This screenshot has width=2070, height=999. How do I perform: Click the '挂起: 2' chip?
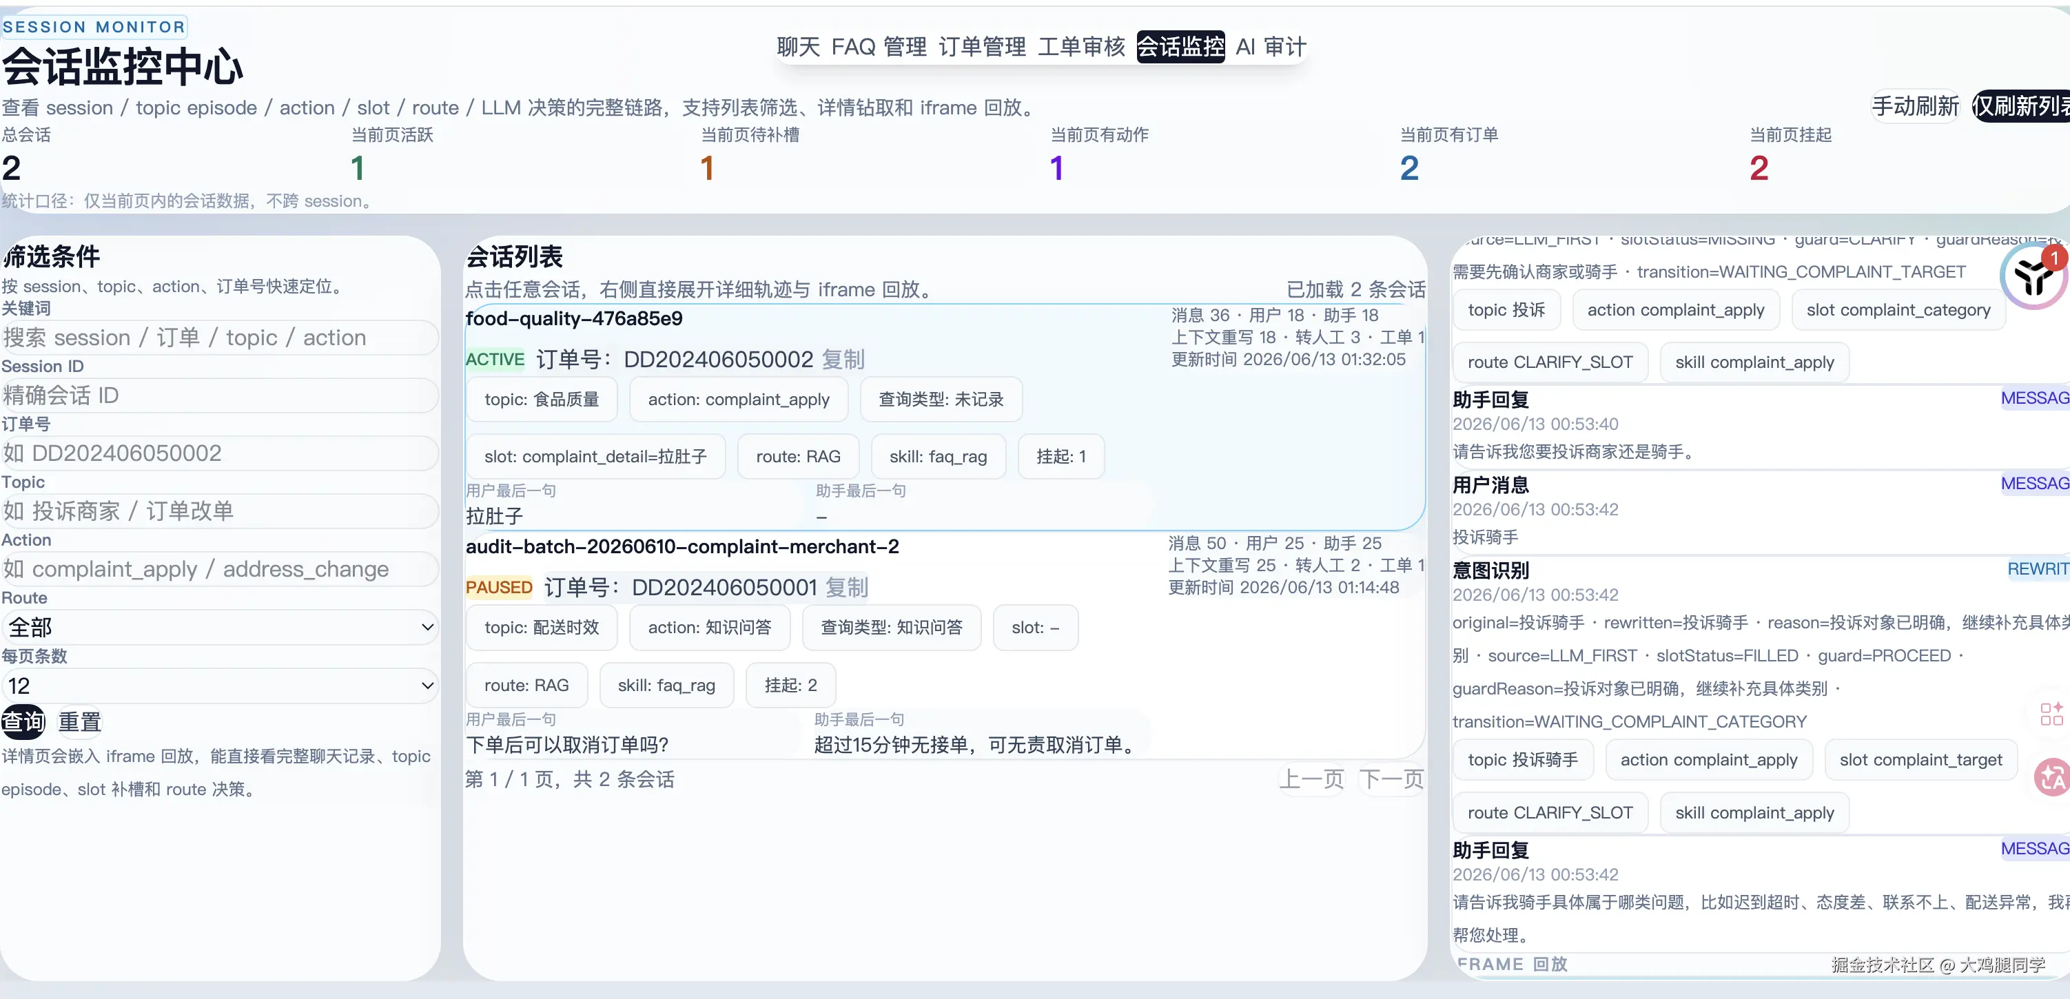pyautogui.click(x=790, y=686)
